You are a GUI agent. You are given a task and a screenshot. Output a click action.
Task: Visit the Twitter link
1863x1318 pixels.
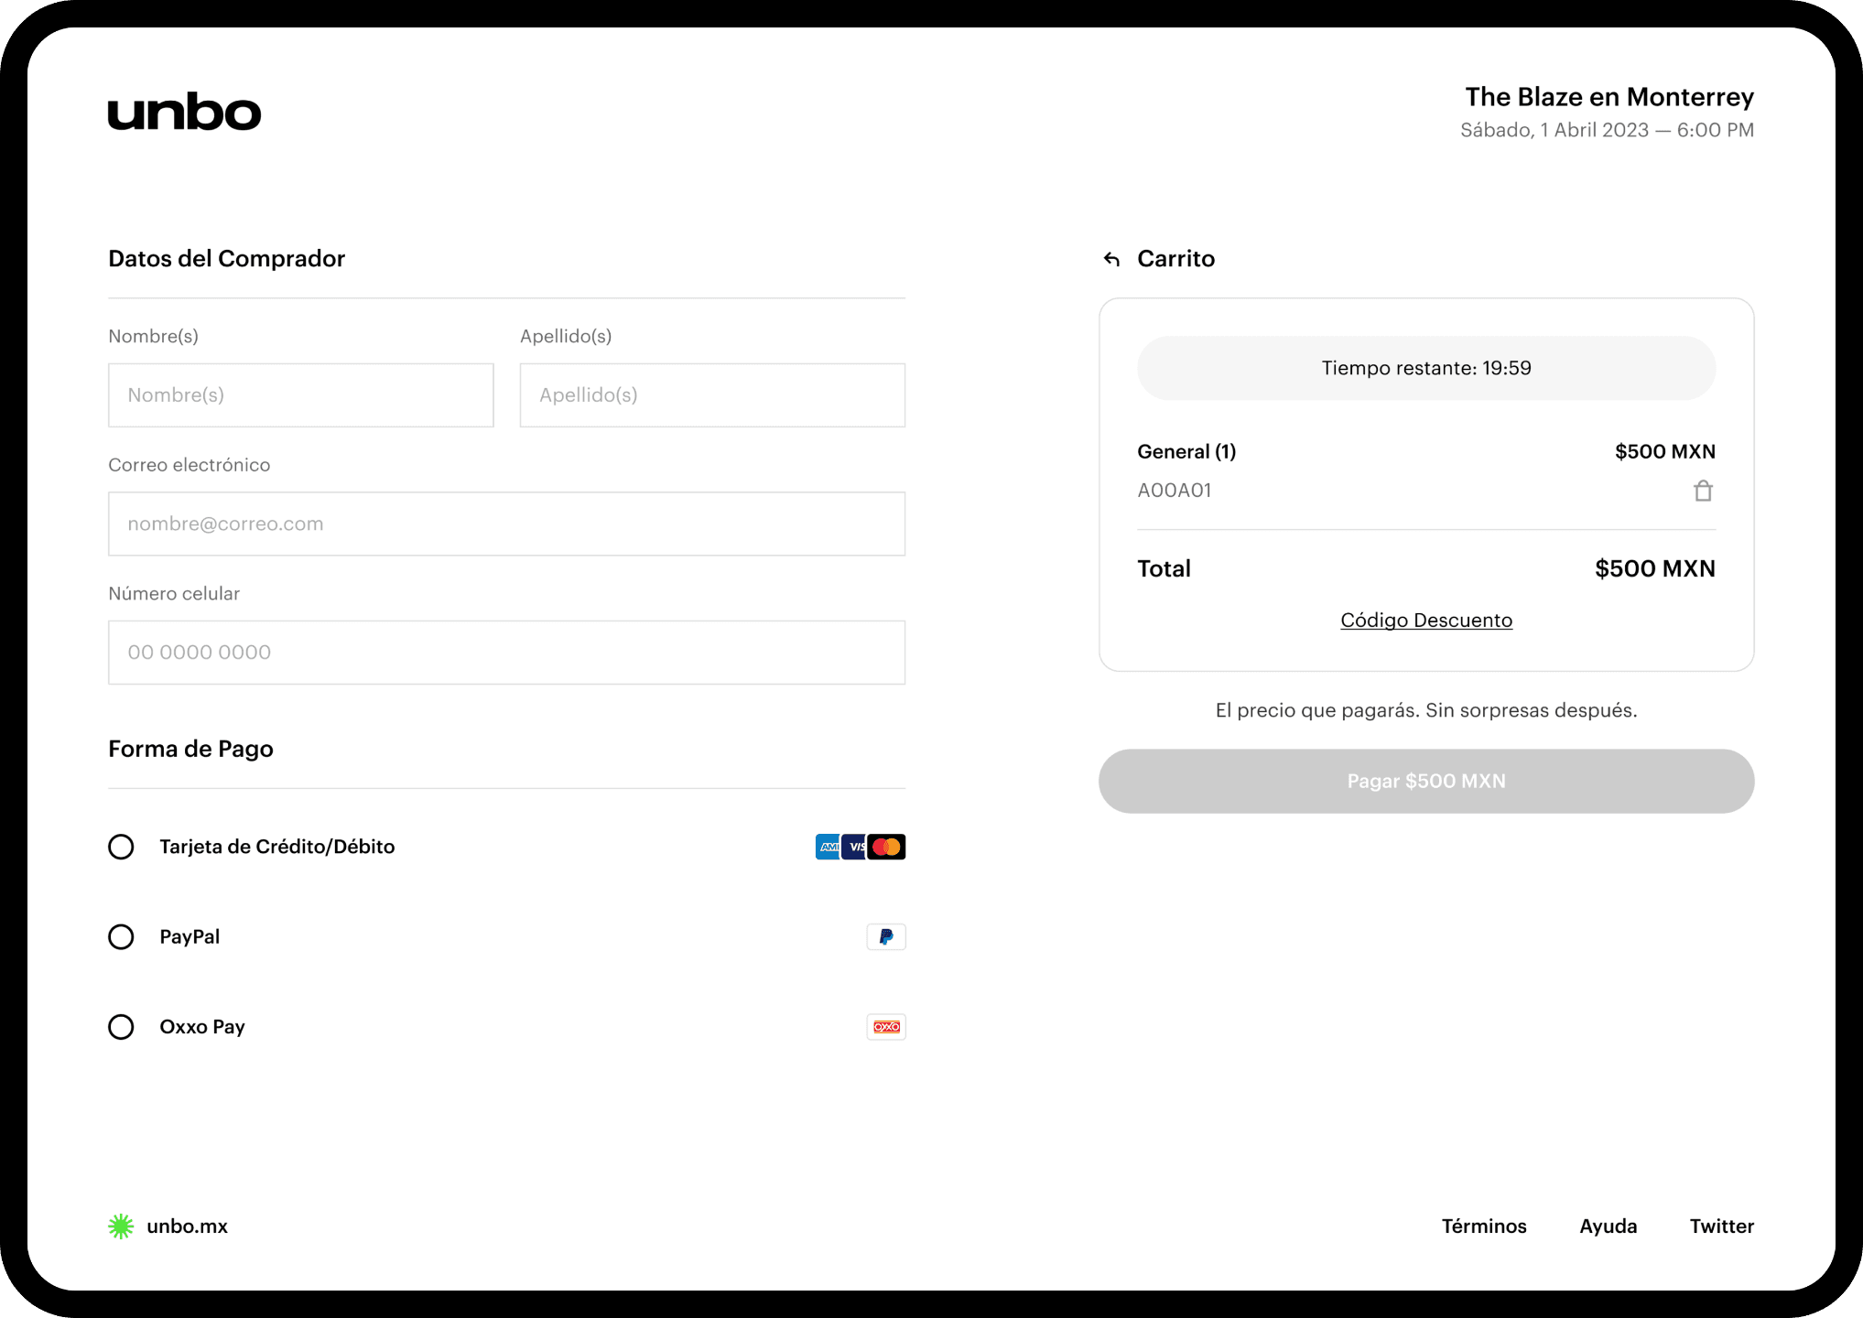pyautogui.click(x=1721, y=1226)
